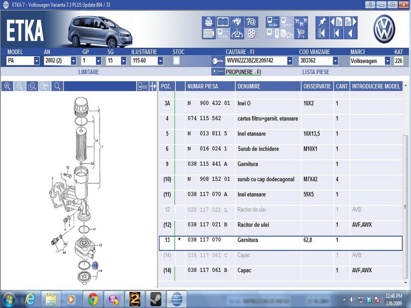The height and width of the screenshot is (308, 411).
Task: Open the COD VANZARE dropdown 3B3362
Action: pyautogui.click(x=335, y=61)
